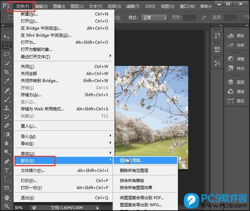Image resolution: width=250 pixels, height=211 pixels.
Task: Expand the 导出(E) submenu
Action: click(64, 144)
